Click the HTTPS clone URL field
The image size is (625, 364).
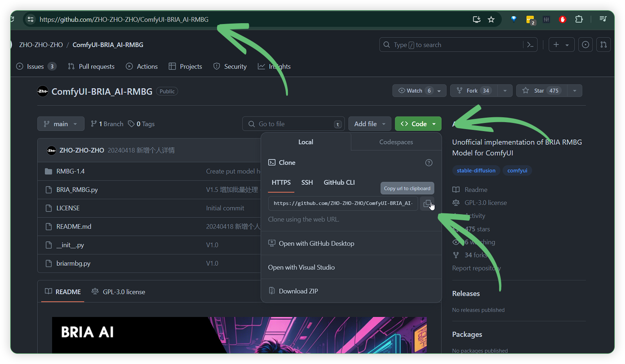point(343,203)
